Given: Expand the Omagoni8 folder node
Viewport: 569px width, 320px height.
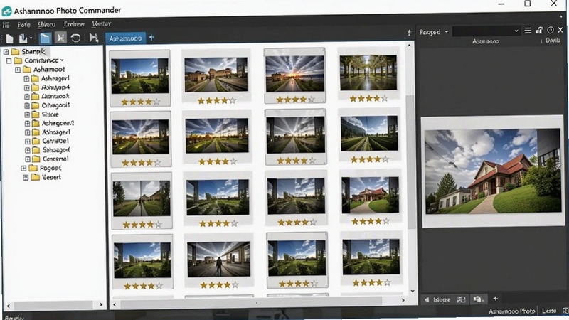Looking at the screenshot, I should [27, 105].
